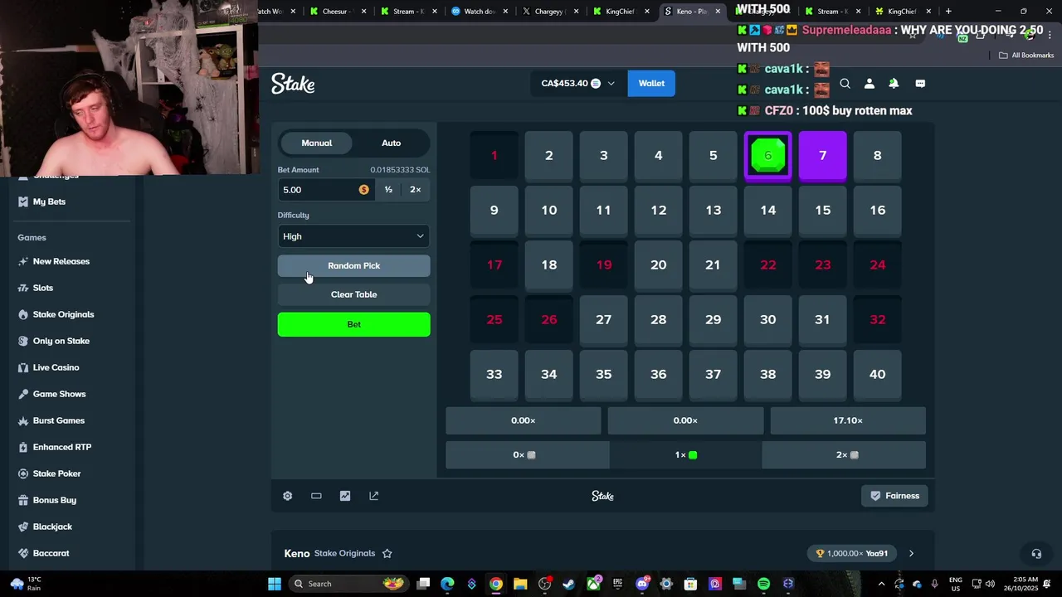Screen dimensions: 1062x597
Task: Open live stats chart icon
Action: (345, 496)
